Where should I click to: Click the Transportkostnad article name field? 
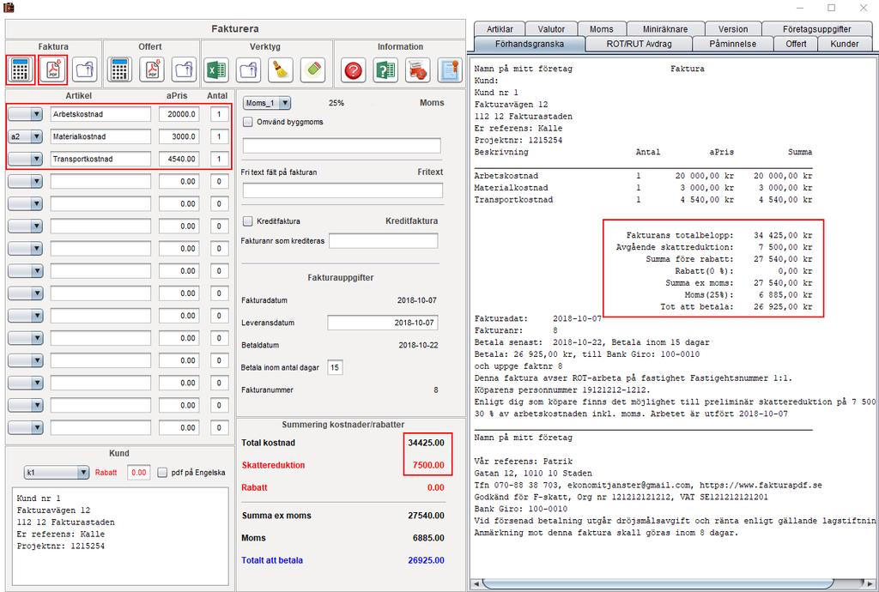100,159
